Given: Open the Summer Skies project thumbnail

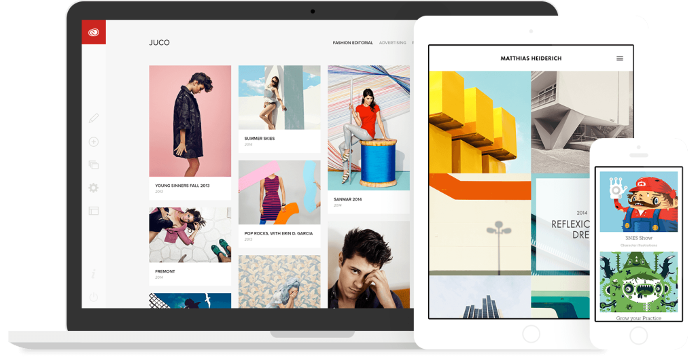Looking at the screenshot, I should tap(279, 98).
